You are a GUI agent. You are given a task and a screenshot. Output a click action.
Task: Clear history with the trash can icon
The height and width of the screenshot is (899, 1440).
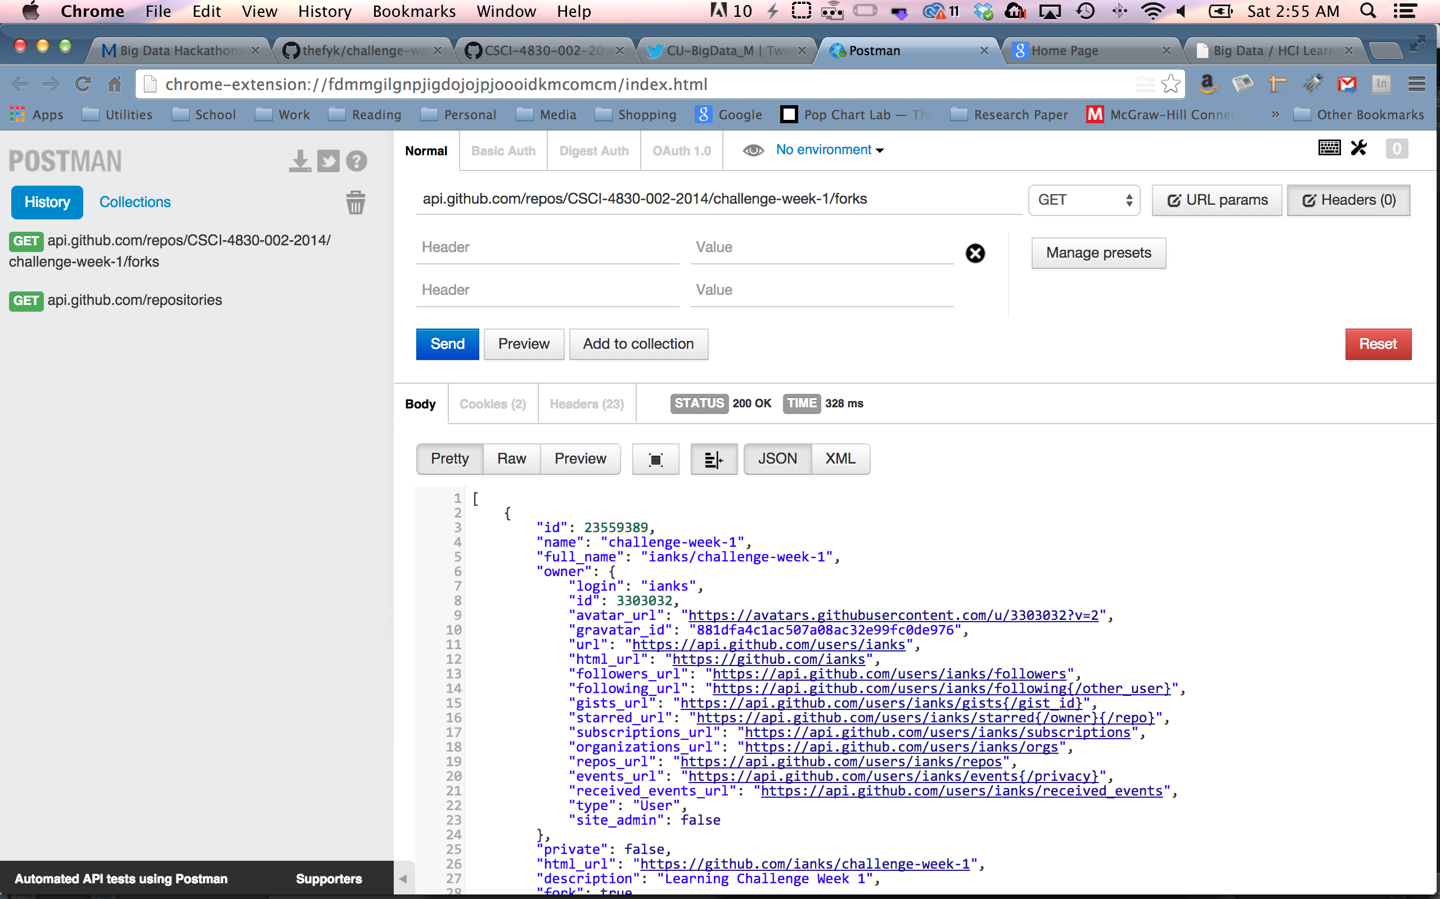pos(355,203)
